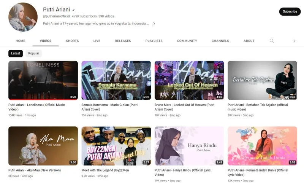This screenshot has height=188, width=304.
Task: Open the Meet with The Legend Boyz2Men link
Action: point(105,170)
